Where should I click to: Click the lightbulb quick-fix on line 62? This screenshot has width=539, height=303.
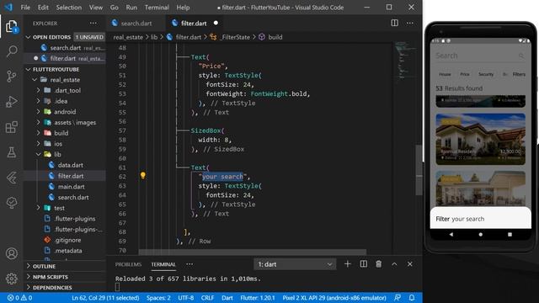tap(143, 176)
